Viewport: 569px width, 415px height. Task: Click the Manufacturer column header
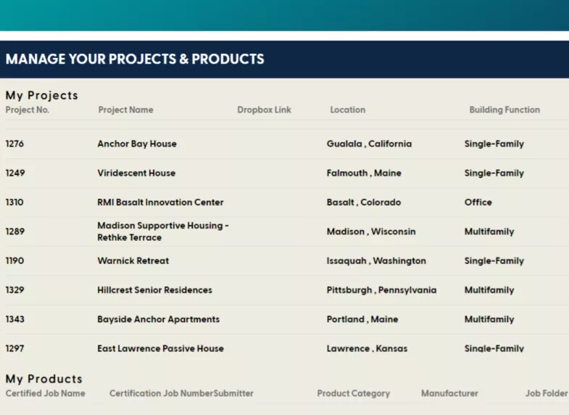pyautogui.click(x=449, y=393)
